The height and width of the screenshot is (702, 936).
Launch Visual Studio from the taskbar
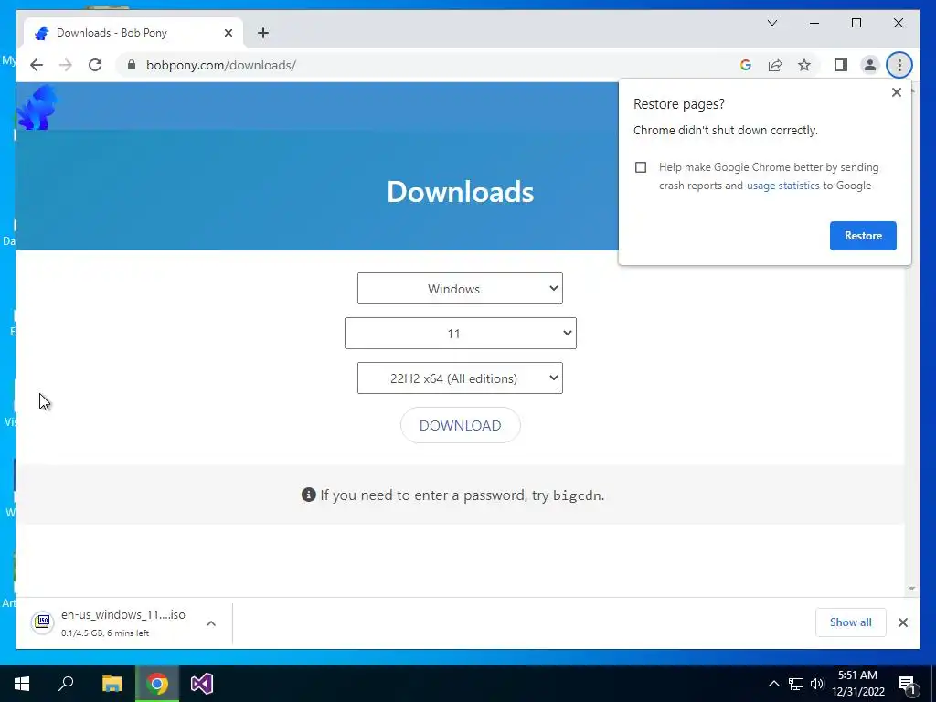[x=202, y=684]
